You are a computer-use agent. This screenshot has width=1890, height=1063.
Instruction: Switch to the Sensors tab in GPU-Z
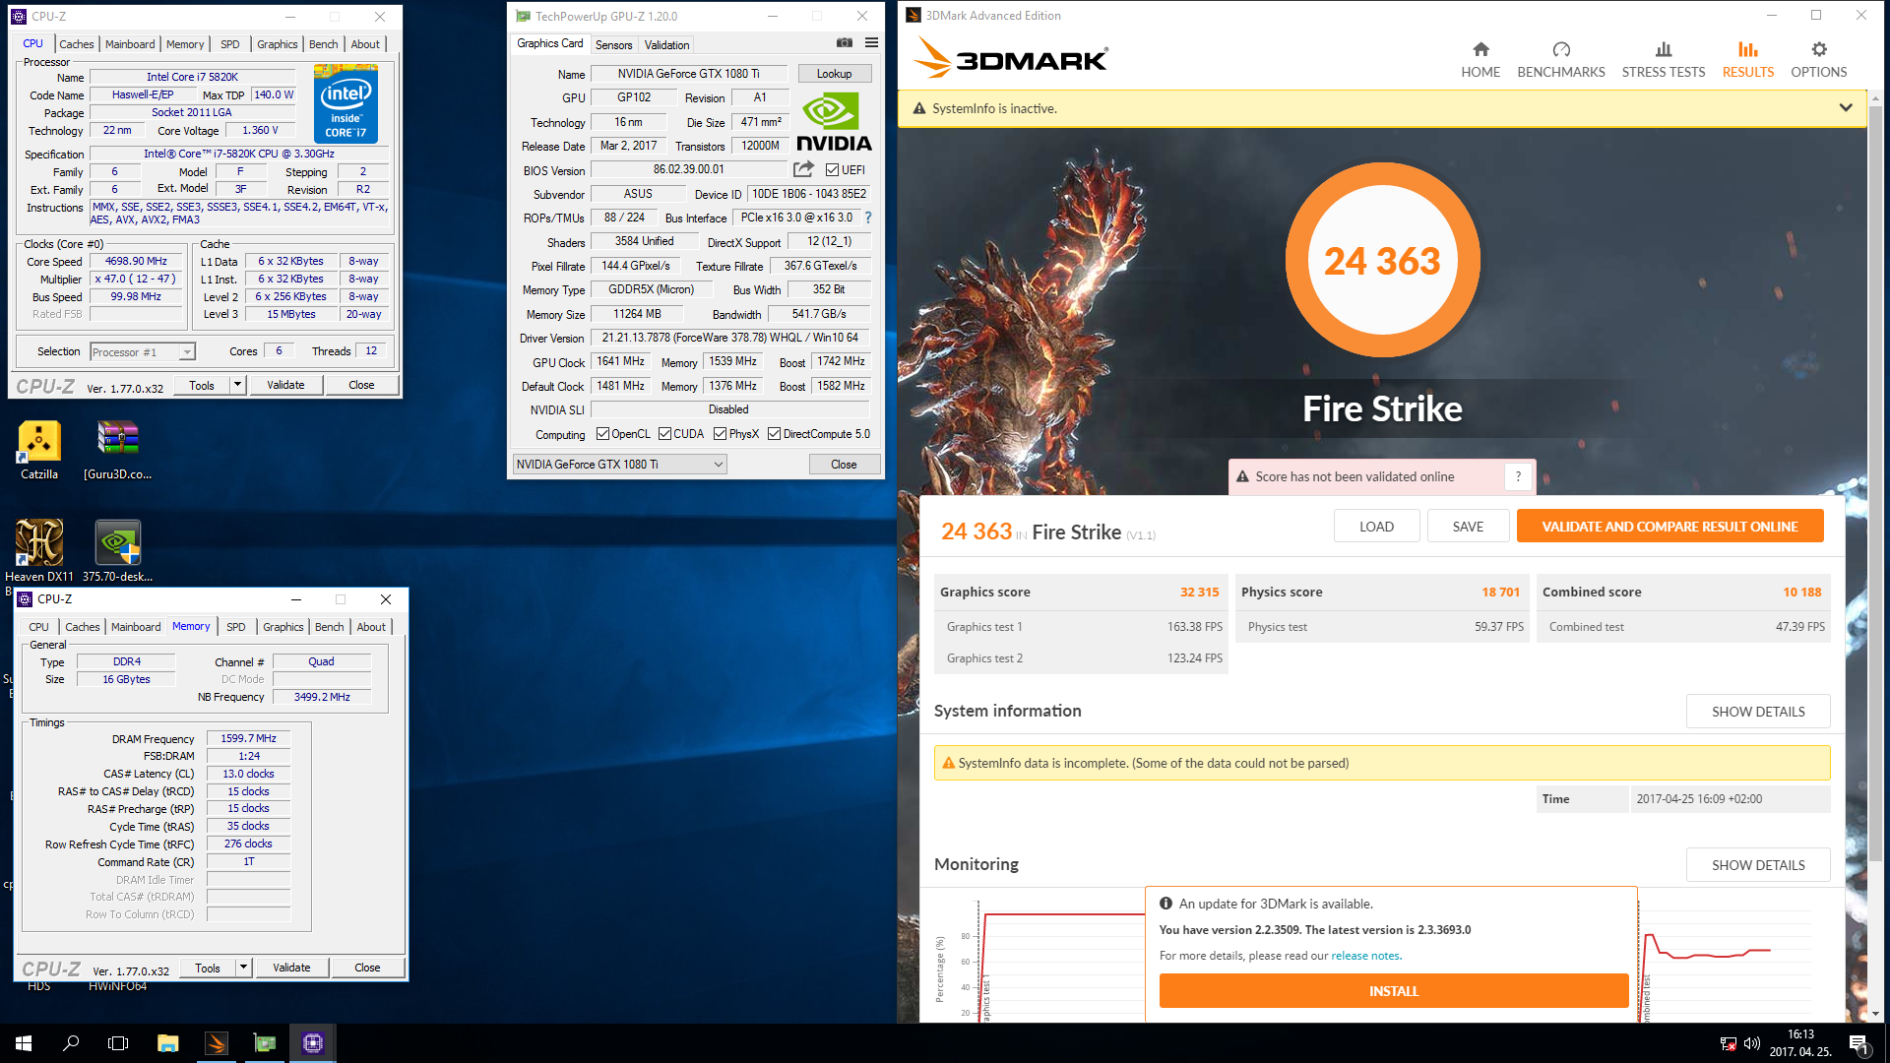(613, 45)
